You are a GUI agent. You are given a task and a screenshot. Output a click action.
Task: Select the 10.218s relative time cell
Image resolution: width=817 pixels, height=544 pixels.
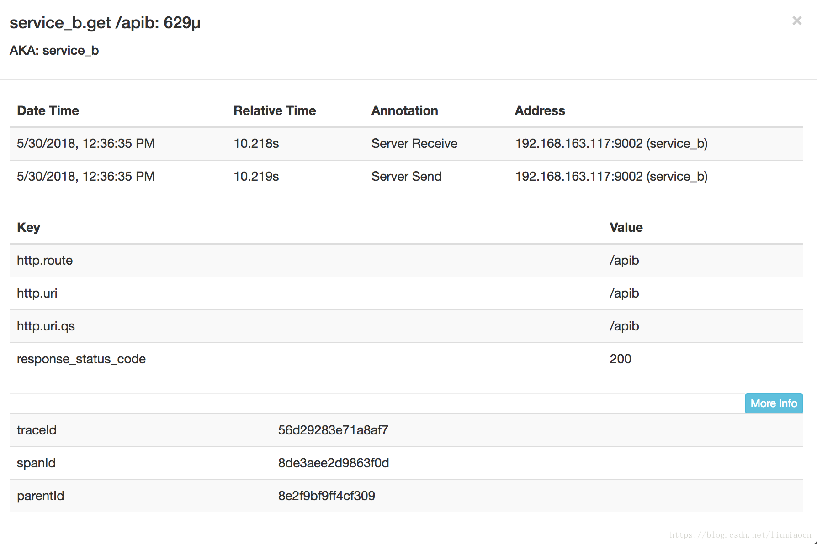[x=256, y=143]
